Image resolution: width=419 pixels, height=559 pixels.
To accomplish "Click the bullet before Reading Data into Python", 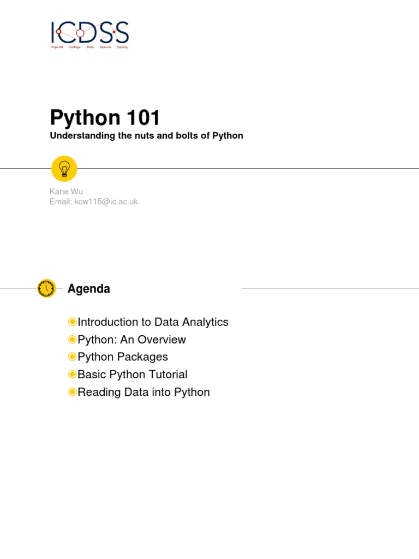I will point(72,392).
